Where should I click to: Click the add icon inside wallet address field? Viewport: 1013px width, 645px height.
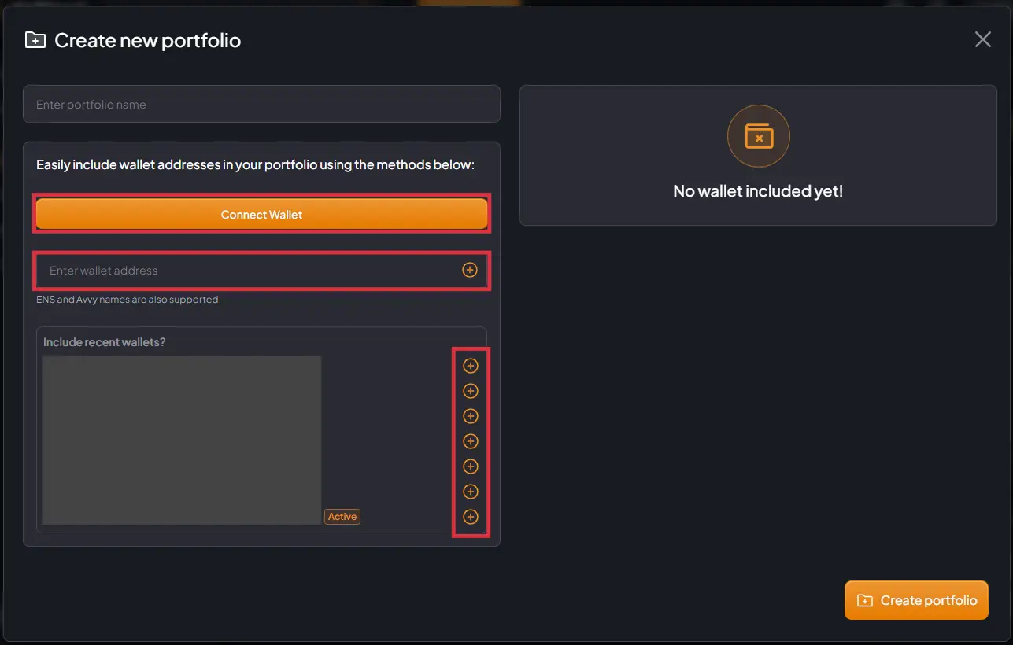[x=469, y=270]
